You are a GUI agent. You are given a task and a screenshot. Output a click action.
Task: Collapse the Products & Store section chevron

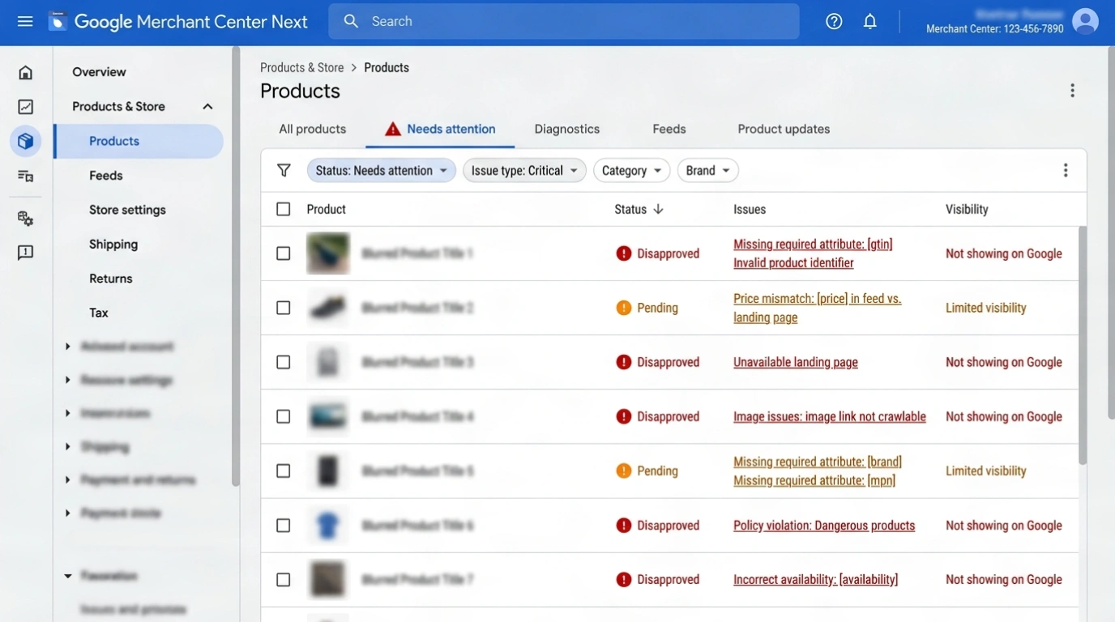point(207,107)
